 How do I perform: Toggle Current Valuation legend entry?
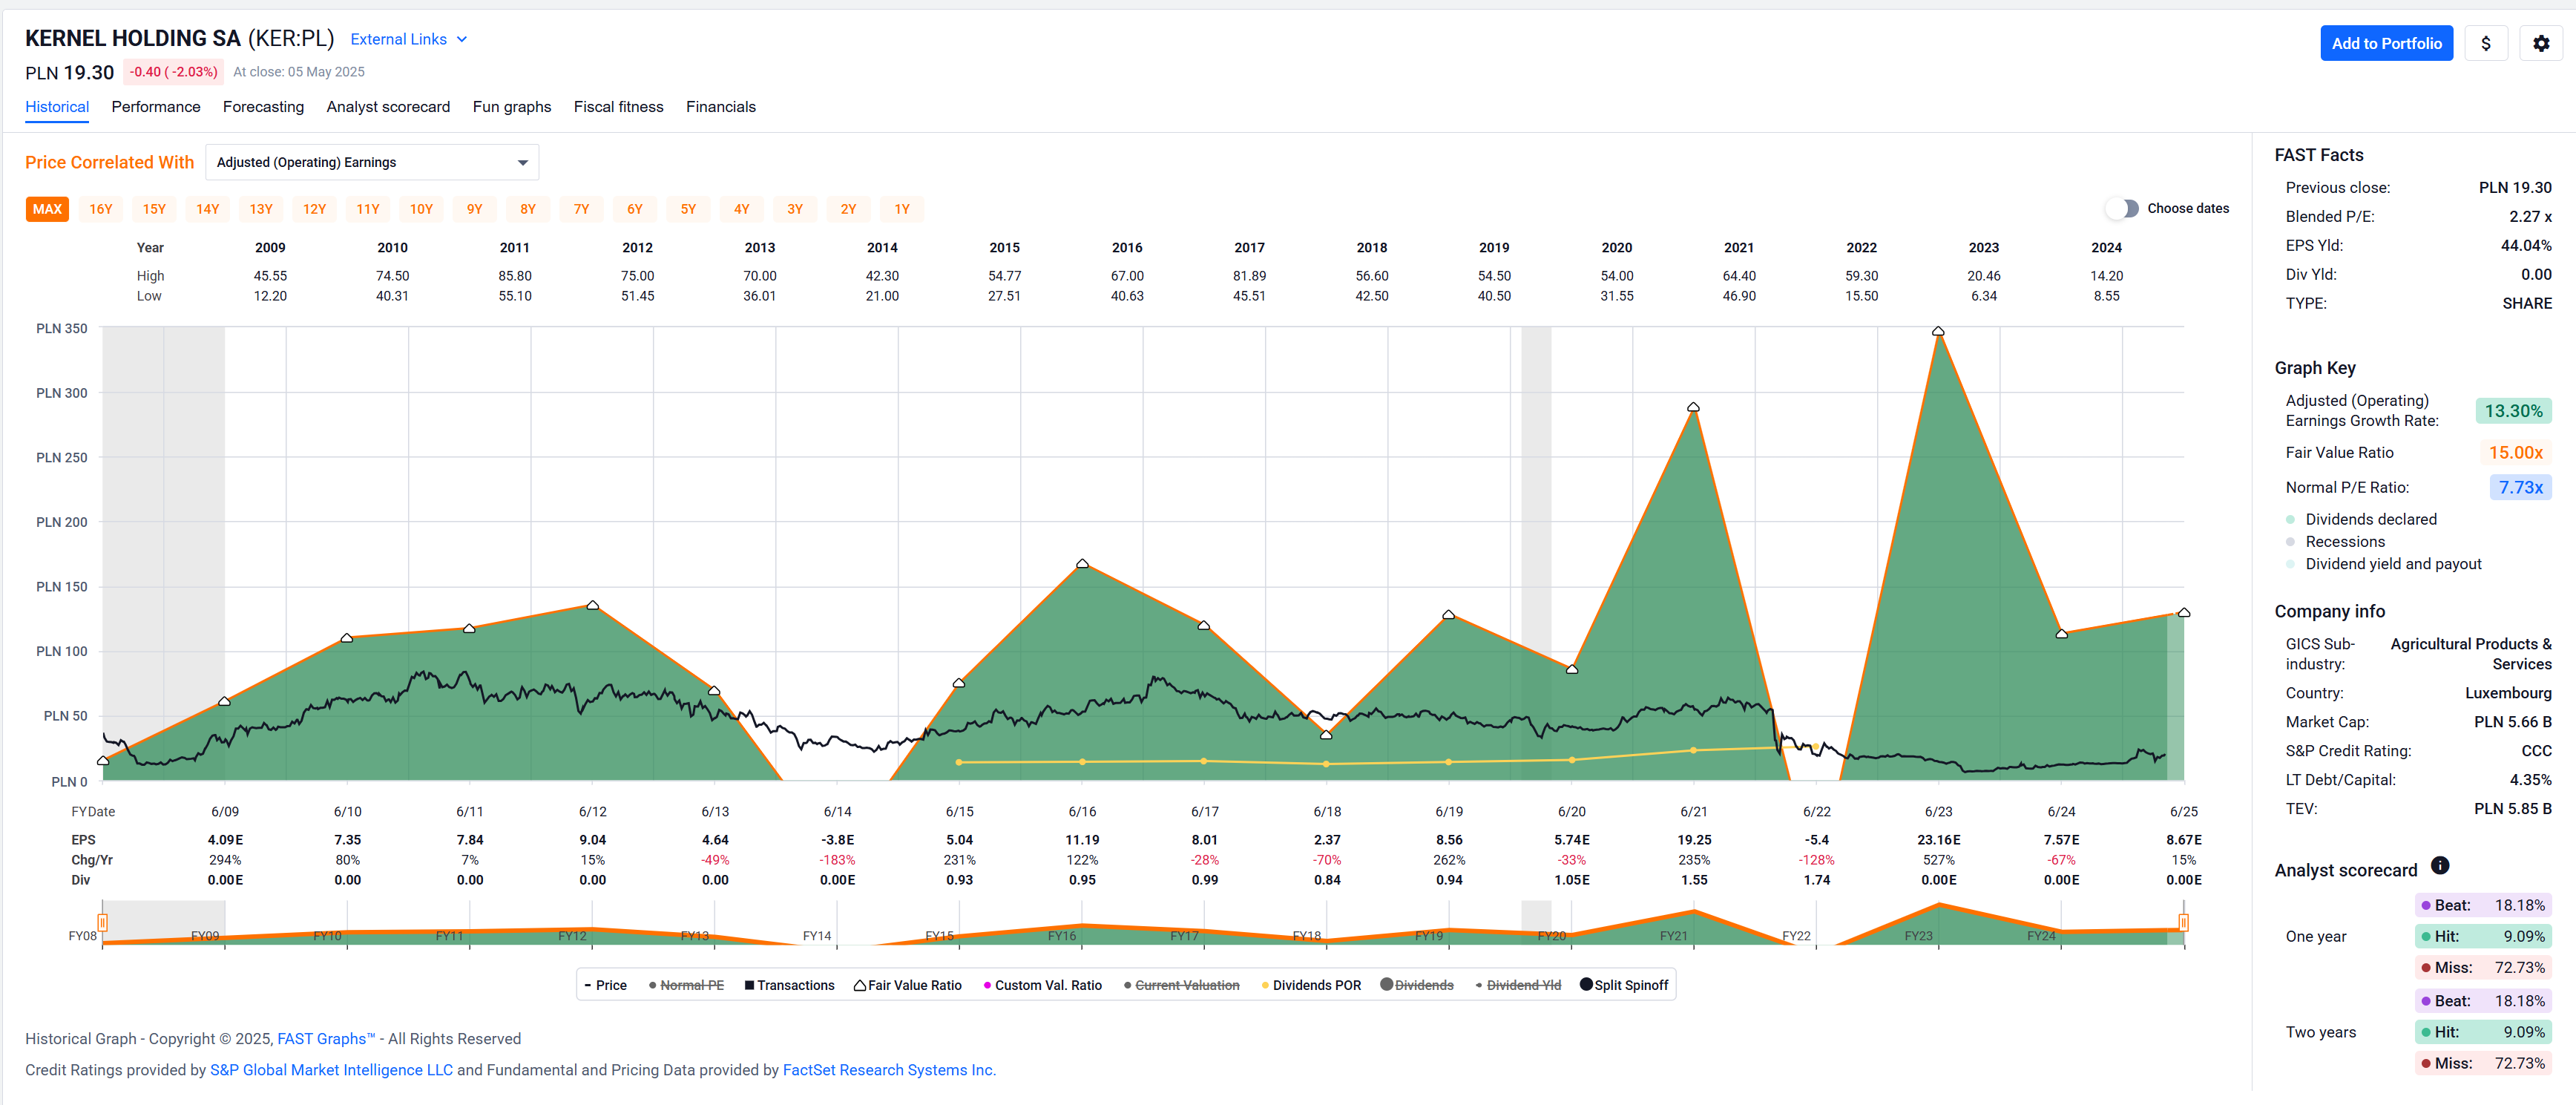tap(1181, 985)
